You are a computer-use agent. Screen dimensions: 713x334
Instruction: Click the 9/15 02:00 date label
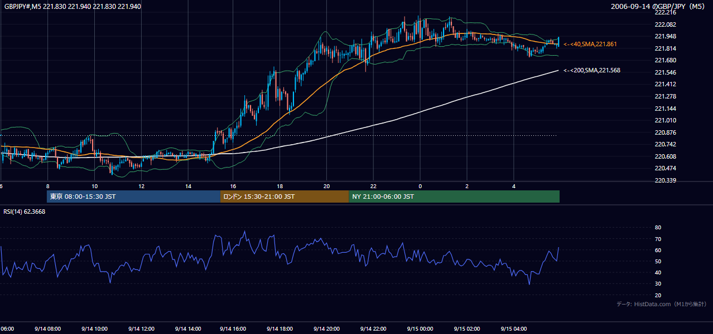pyautogui.click(x=467, y=328)
